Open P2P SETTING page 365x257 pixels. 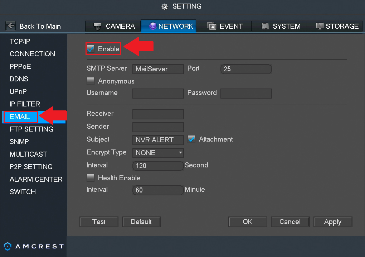(31, 167)
